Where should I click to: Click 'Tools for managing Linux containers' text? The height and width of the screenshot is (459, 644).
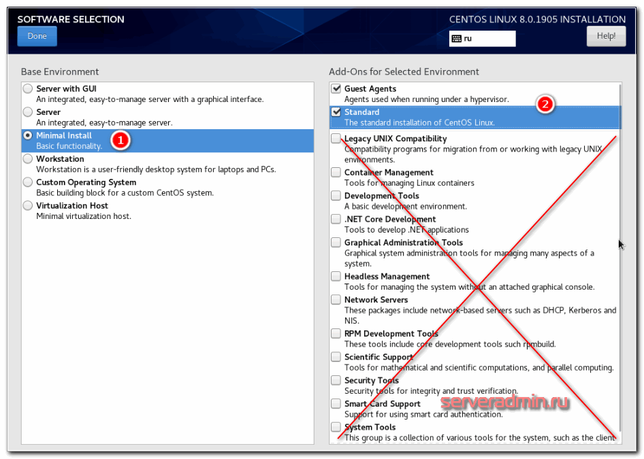[x=409, y=183]
